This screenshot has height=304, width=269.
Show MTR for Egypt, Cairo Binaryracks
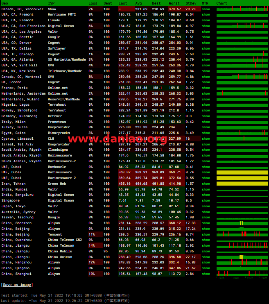tap(206, 133)
